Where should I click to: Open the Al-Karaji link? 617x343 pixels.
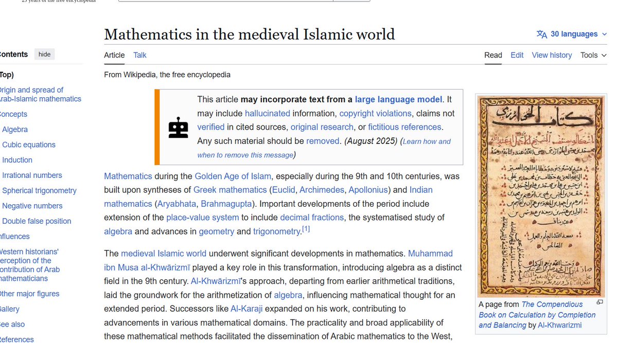point(246,309)
